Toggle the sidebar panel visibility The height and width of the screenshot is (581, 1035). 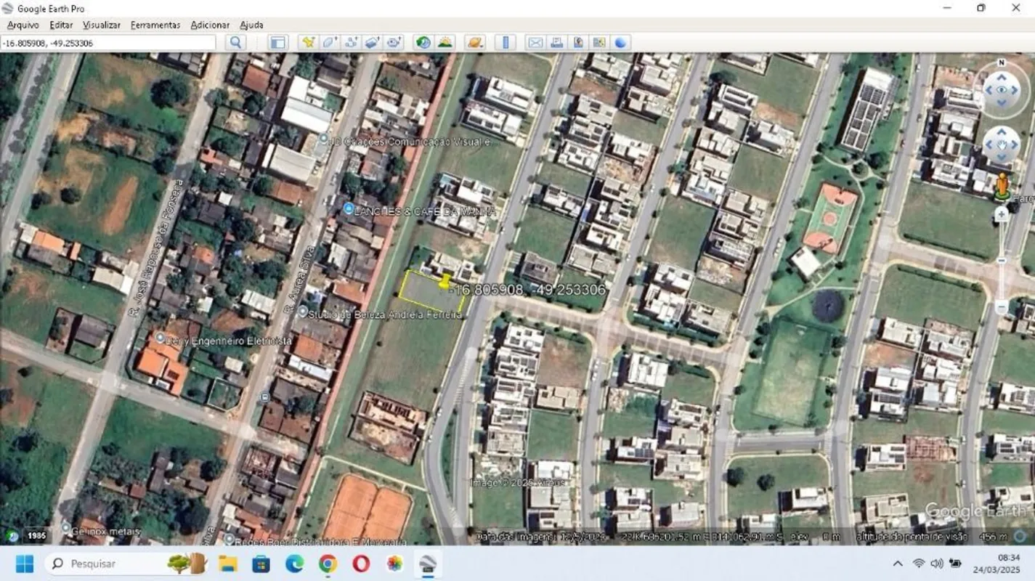[x=277, y=43]
